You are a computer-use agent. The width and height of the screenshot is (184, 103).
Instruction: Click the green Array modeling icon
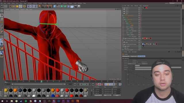(65, 6)
